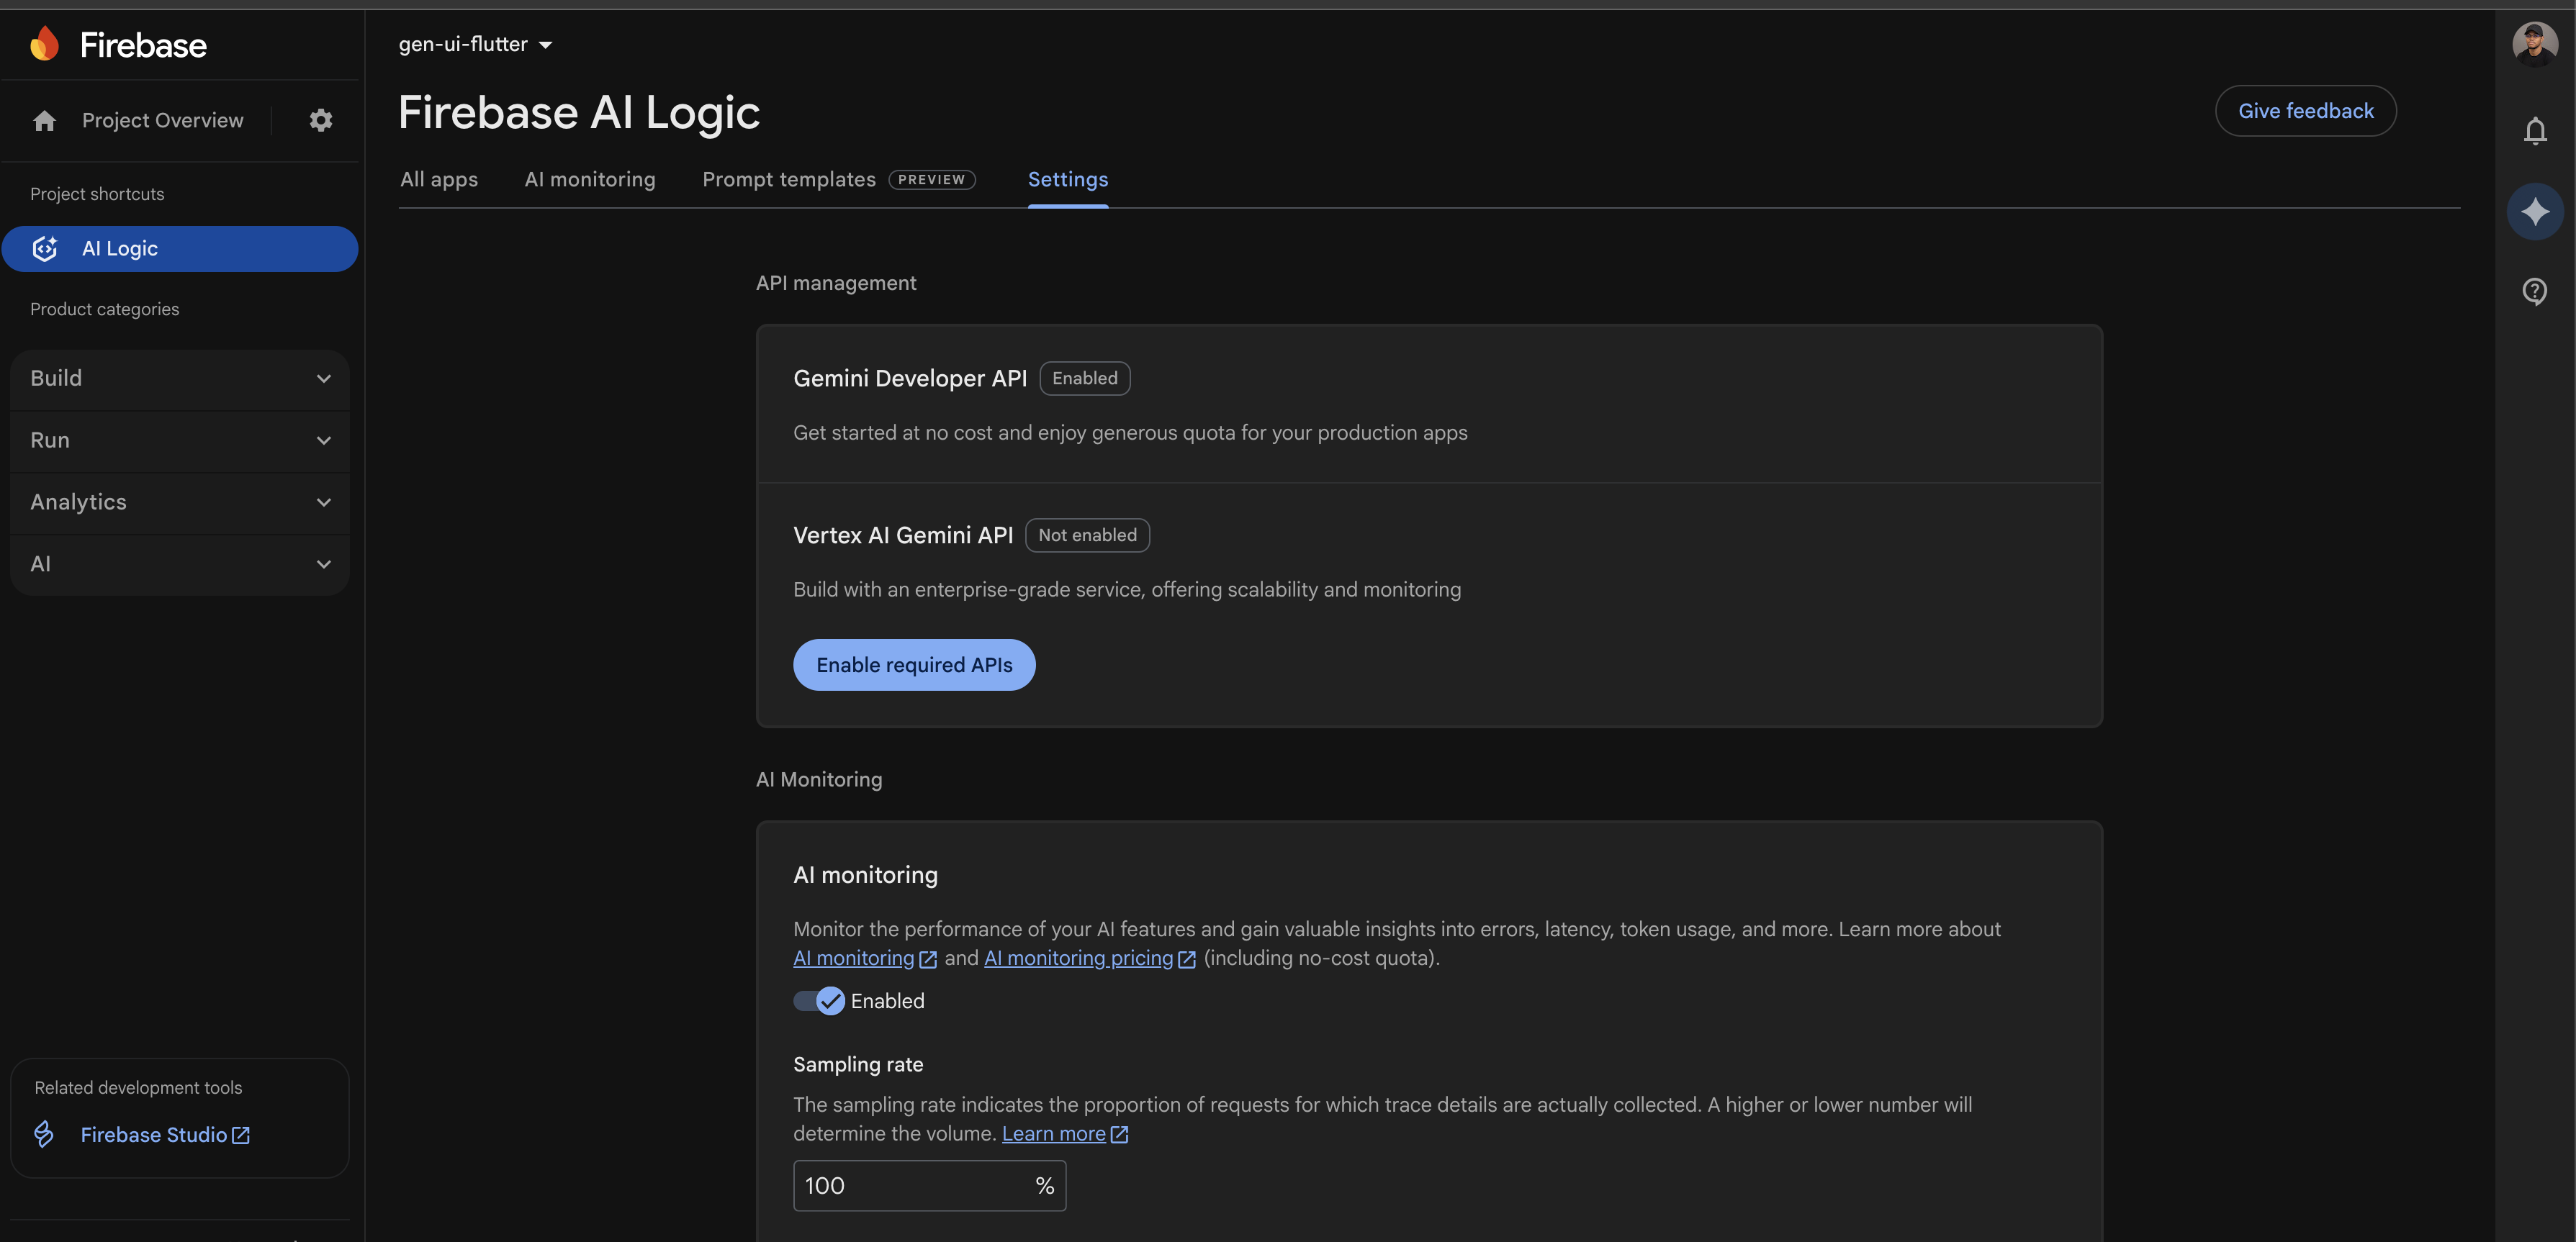Toggle the AI monitoring Enabled switch
Viewport: 2576px width, 1242px height.
point(819,1001)
